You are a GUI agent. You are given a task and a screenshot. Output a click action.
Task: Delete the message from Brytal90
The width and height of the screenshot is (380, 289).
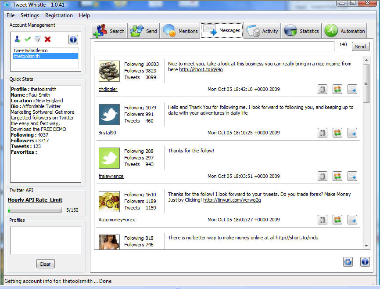click(323, 133)
